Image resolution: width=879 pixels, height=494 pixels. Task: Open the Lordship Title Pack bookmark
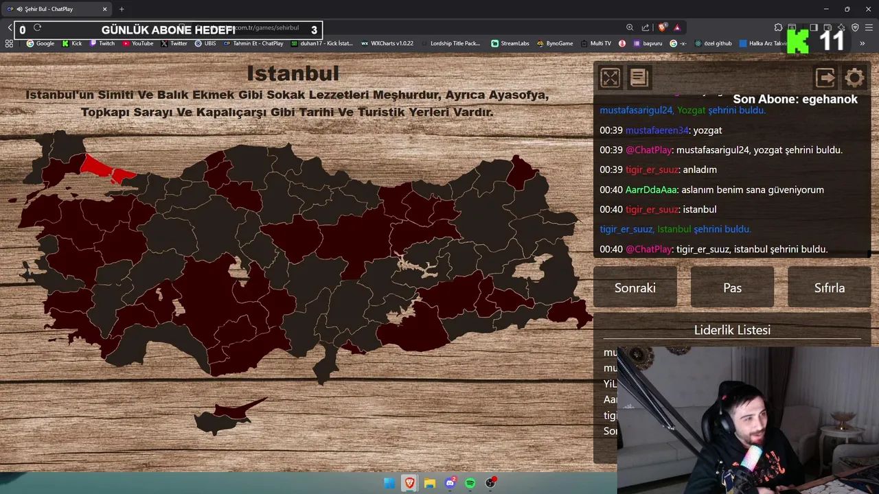click(450, 43)
